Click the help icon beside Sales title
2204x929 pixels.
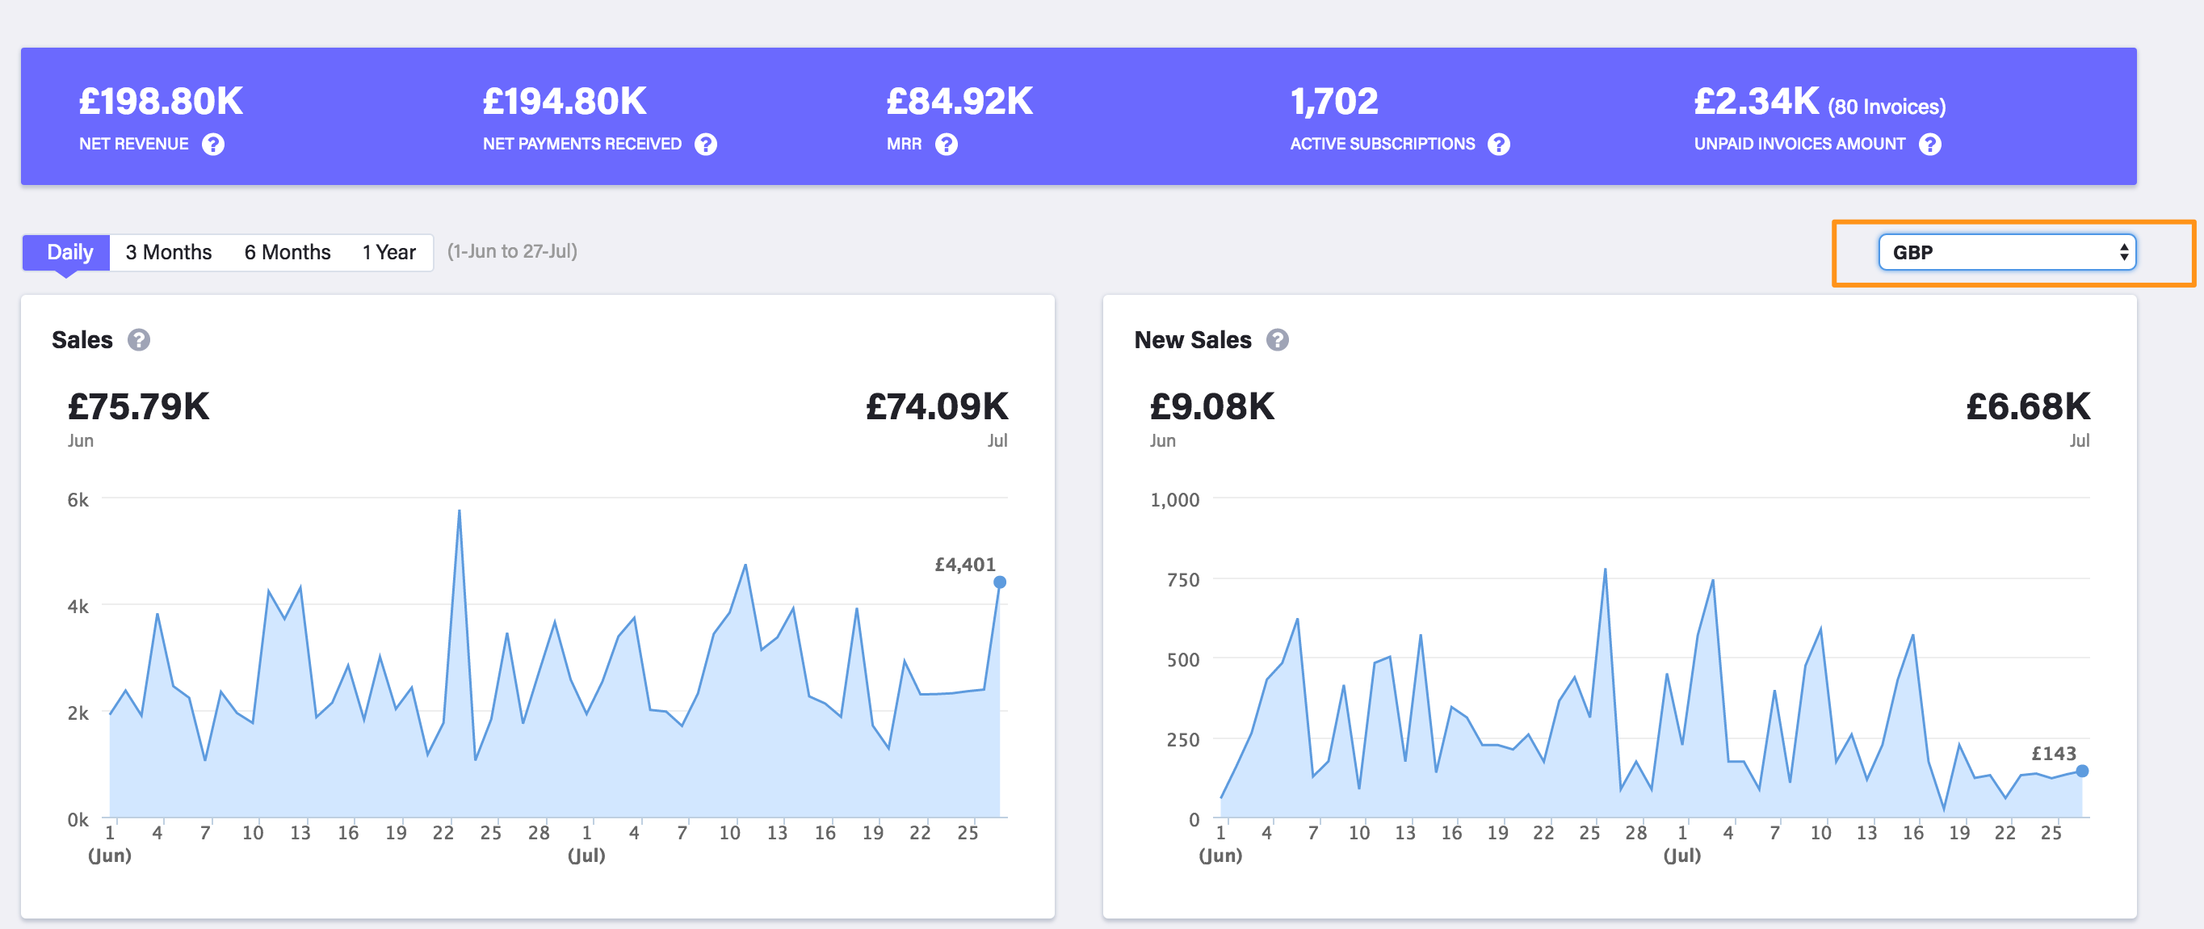pos(139,340)
